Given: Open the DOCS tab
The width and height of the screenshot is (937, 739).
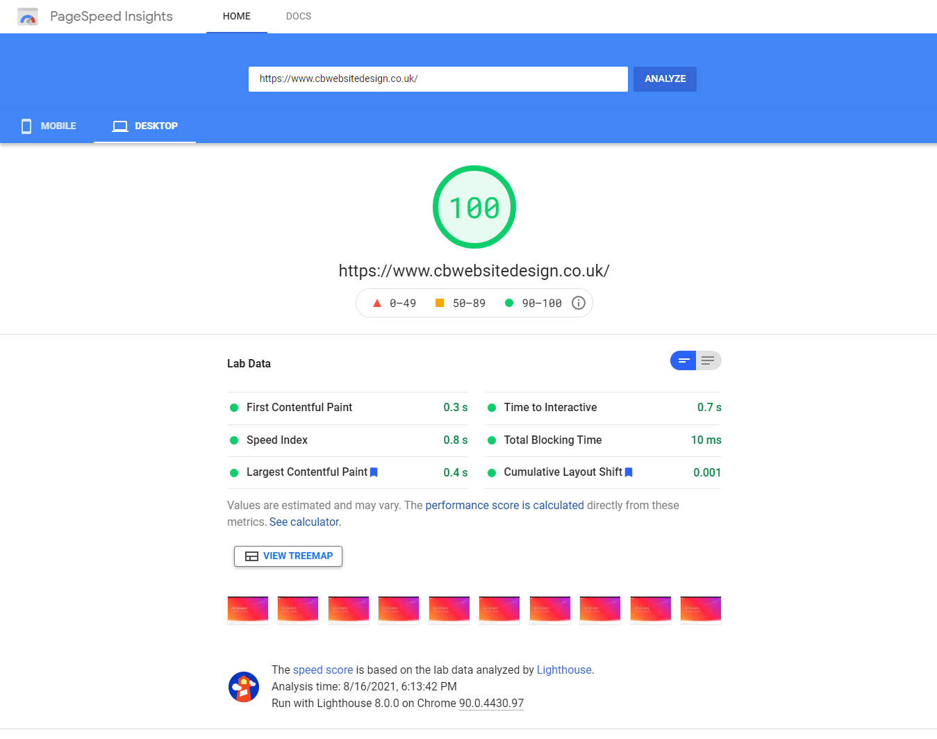Looking at the screenshot, I should coord(299,16).
